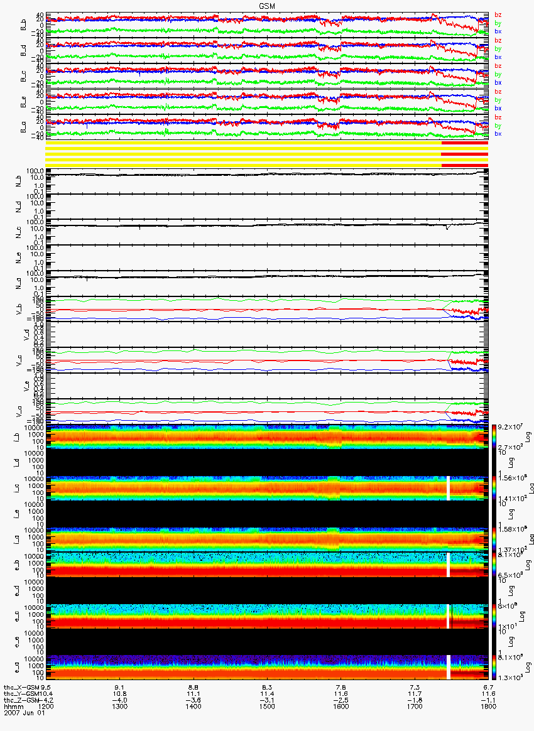The height and width of the screenshot is (731, 534).
Task: Click Y-GSM value 11.4
Action: (x=267, y=694)
